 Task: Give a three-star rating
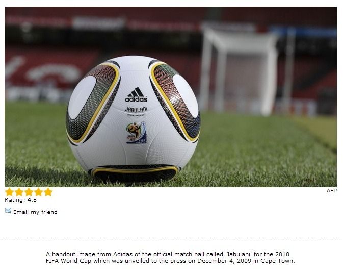(x=29, y=192)
